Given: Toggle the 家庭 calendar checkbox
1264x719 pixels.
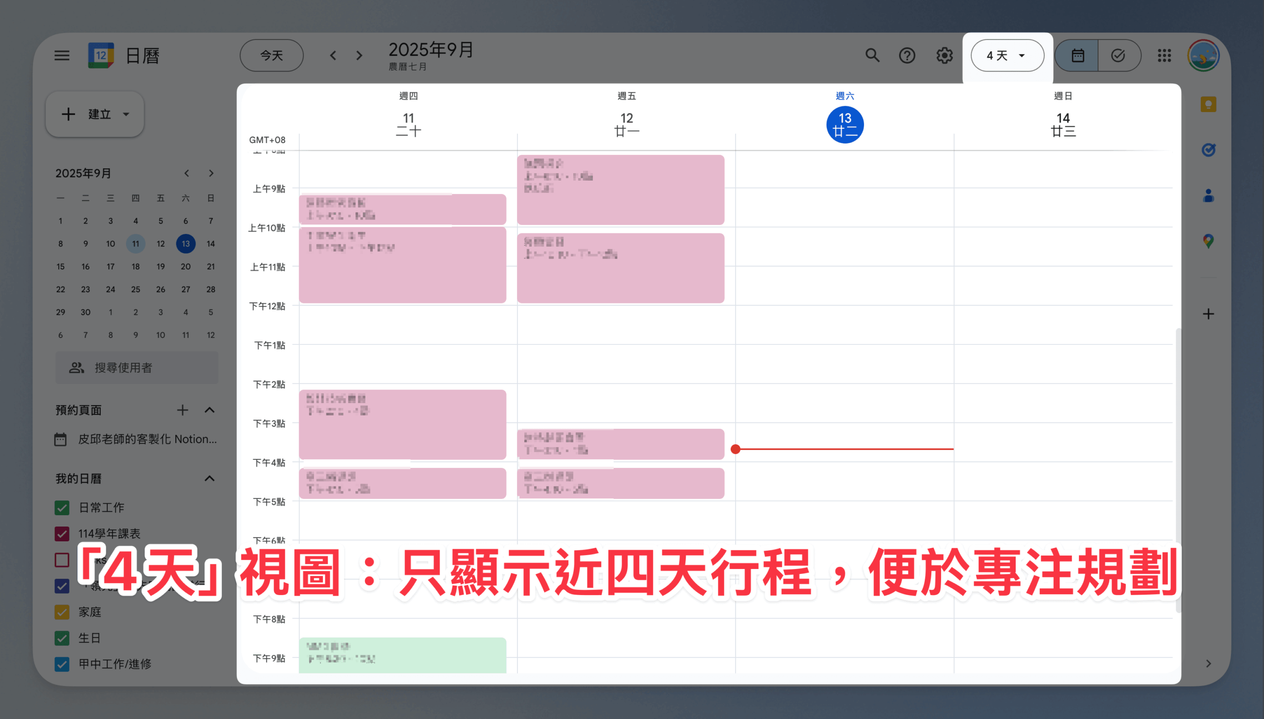Looking at the screenshot, I should (62, 612).
